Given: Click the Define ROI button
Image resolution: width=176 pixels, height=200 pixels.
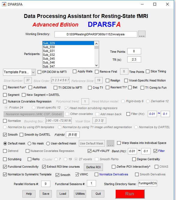Looking at the screenshot, I should (x=93, y=167).
